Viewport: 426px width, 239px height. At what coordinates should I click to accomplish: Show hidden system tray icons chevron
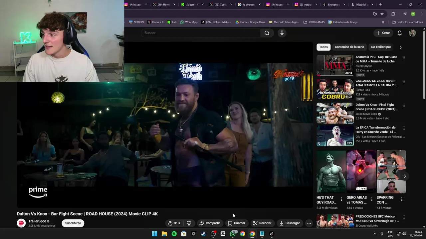tap(375, 234)
